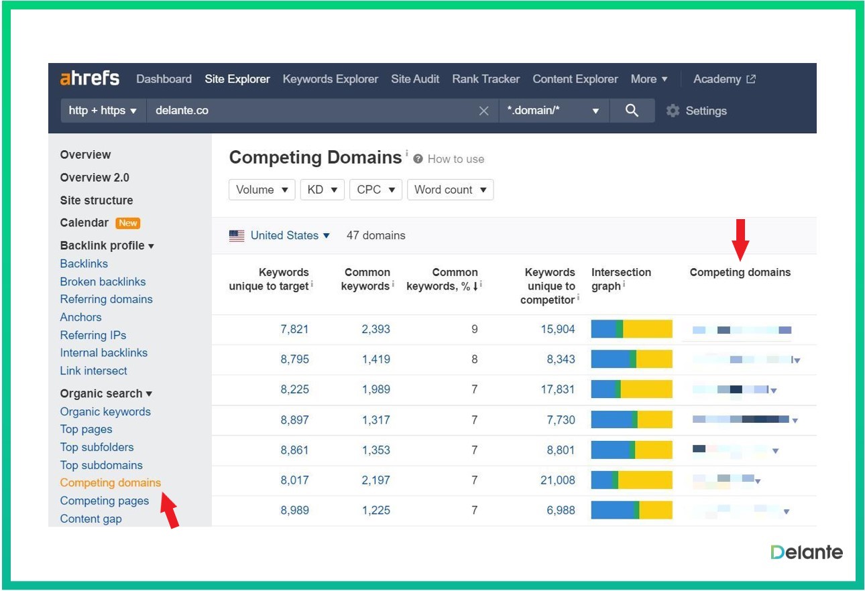865x591 pixels.
Task: Open 8,795 unique keywords value
Action: click(294, 360)
